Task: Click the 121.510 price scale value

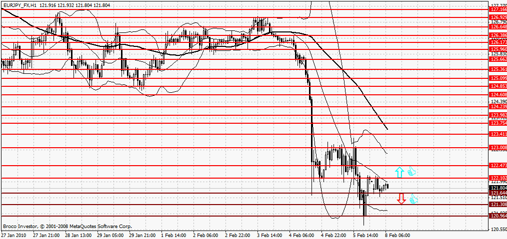Action: click(498, 198)
